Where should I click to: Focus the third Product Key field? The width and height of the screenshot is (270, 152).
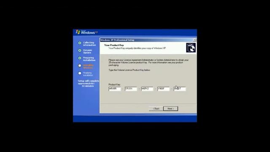click(147, 89)
